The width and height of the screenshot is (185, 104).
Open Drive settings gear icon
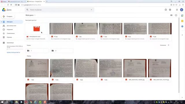(170, 10)
